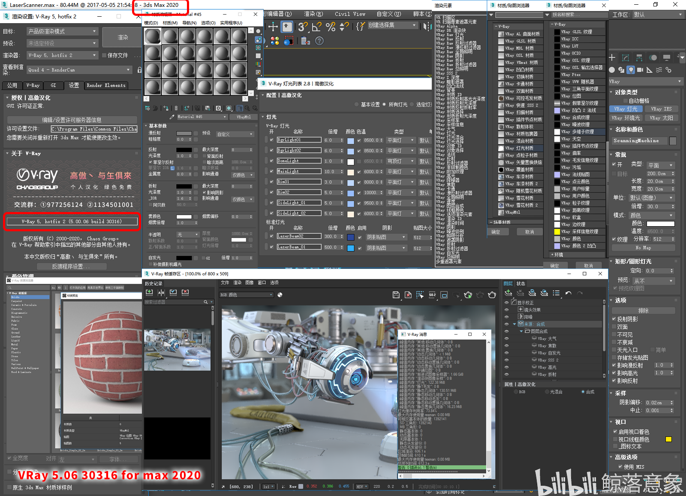686x496 pixels.
Task: Open the 类型 平面 light type dropdown
Action: (x=661, y=165)
